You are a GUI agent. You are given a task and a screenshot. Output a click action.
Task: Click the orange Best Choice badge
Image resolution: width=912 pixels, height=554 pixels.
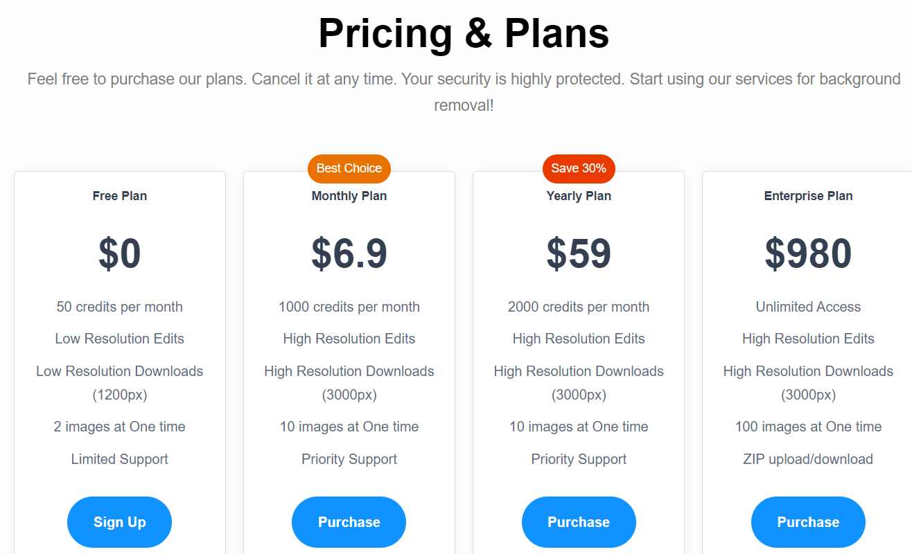click(x=349, y=168)
